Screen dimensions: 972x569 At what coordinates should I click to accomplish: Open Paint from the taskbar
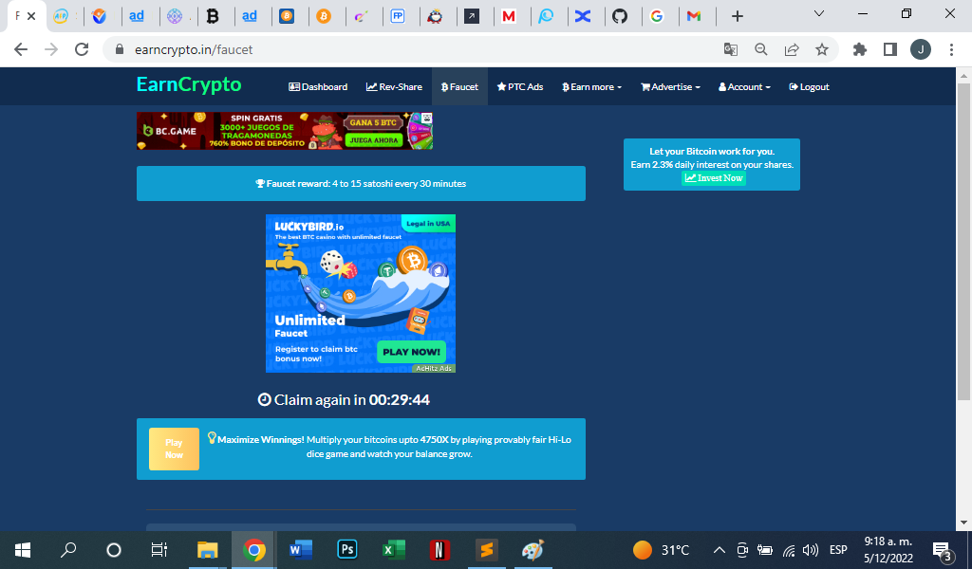click(533, 550)
